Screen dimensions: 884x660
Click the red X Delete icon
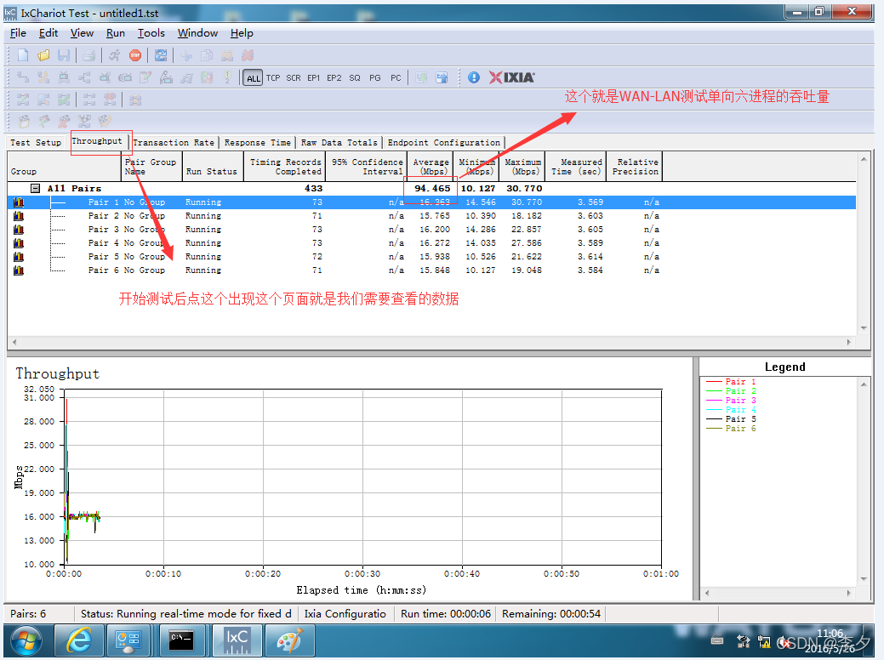coord(248,55)
